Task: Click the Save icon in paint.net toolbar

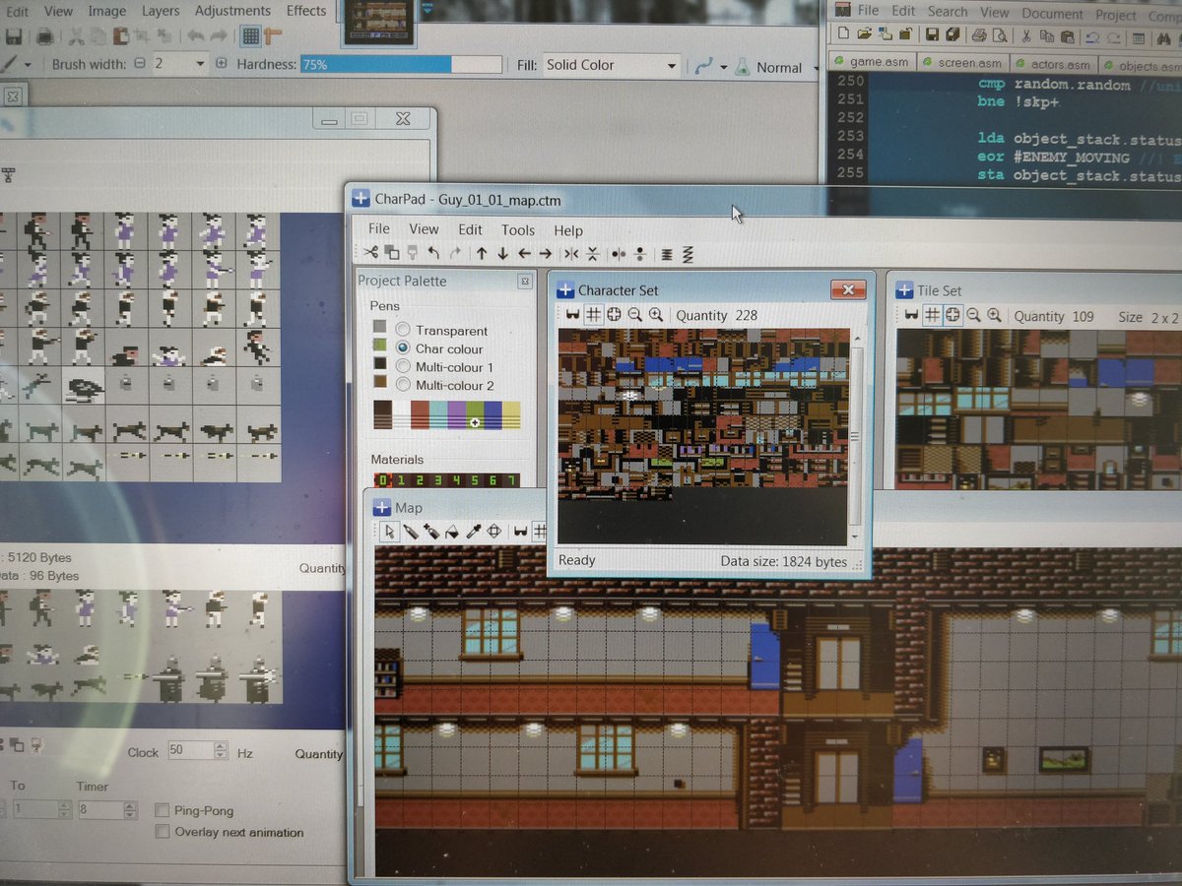Action: [x=14, y=36]
